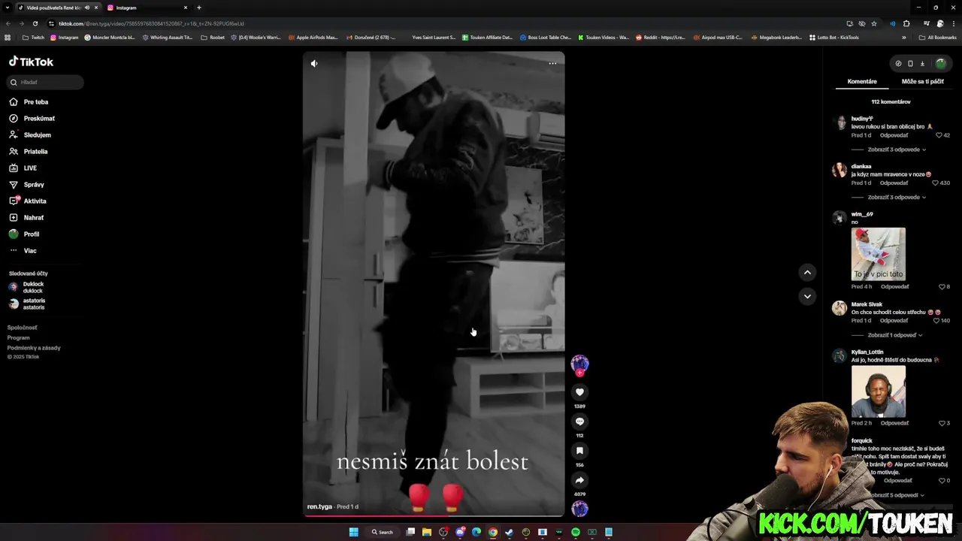
Task: Open new browser tab with plus
Action: click(199, 8)
